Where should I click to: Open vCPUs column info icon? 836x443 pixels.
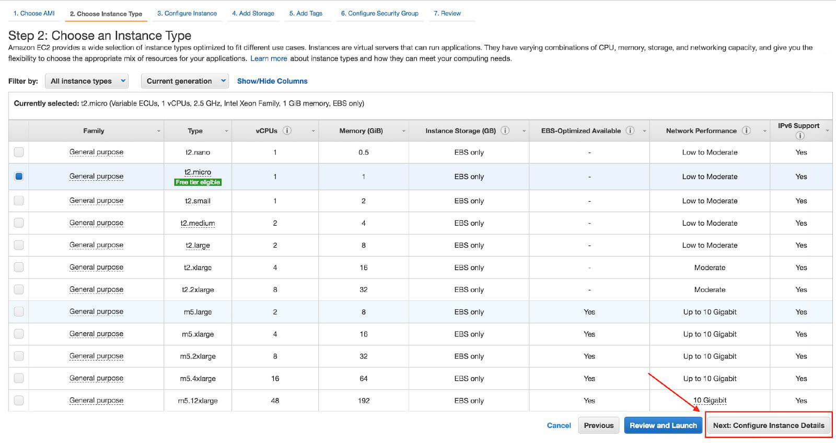tap(287, 131)
